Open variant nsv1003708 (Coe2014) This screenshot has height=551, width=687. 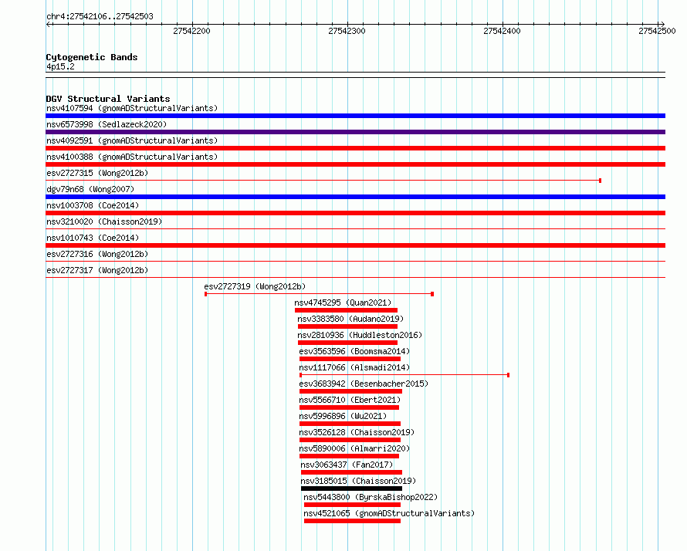click(x=93, y=205)
